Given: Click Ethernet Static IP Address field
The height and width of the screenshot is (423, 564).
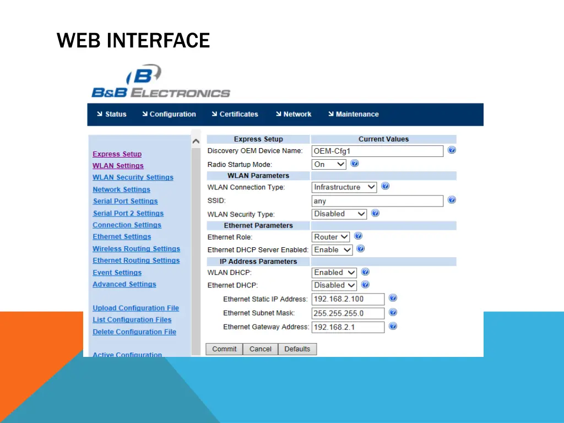Looking at the screenshot, I should point(348,299).
